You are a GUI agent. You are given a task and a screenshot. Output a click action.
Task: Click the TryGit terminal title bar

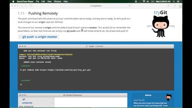pyautogui.click(x=96, y=46)
